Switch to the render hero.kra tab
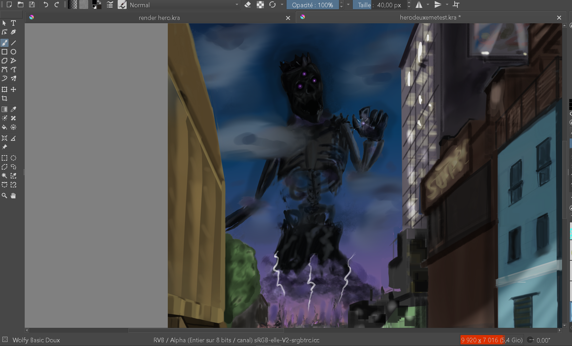The image size is (572, 346). [x=159, y=18]
